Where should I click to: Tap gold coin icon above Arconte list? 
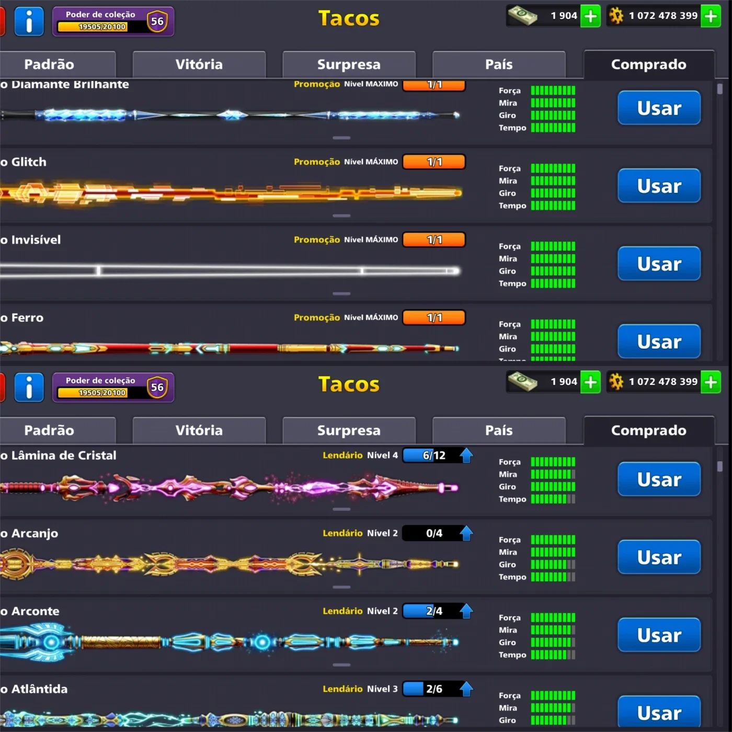(x=616, y=382)
